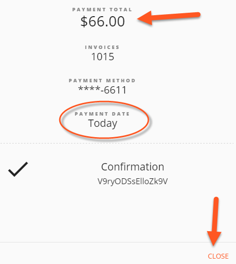236x264 pixels.
Task: Select confirmation code V9ryODSsElloZk9V
Action: 133,181
